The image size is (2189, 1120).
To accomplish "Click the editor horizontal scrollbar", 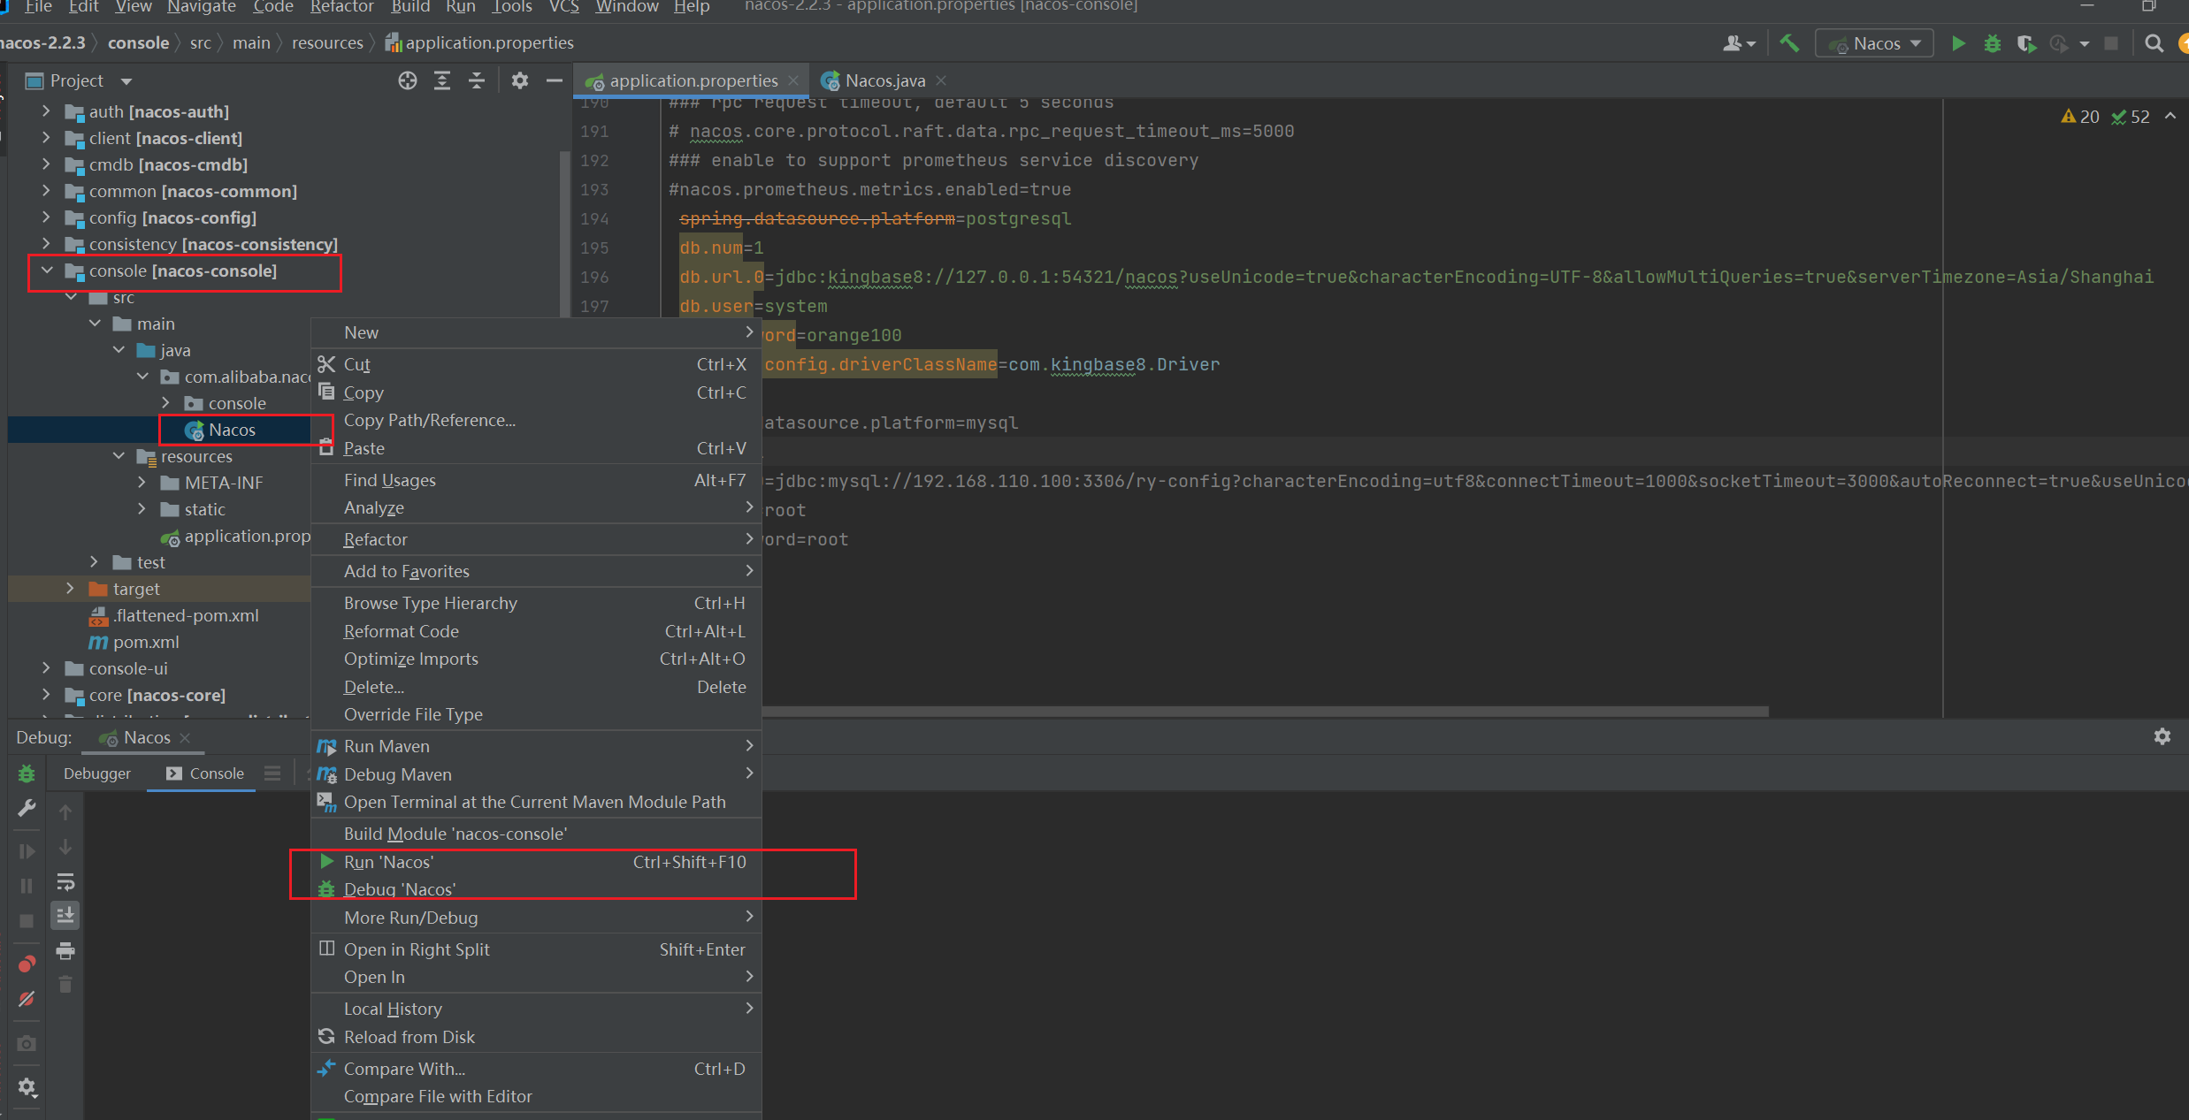I will (1265, 711).
